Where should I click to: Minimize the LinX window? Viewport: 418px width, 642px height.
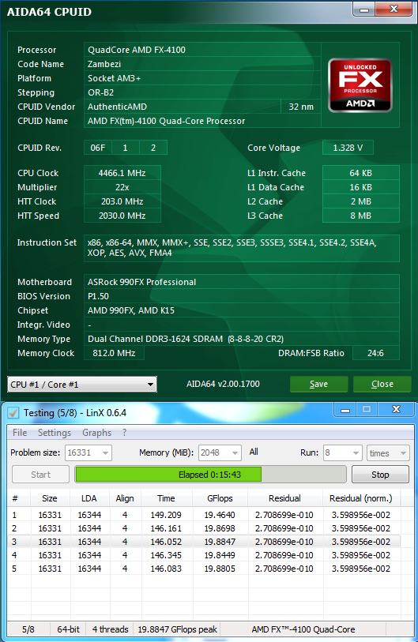pyautogui.click(x=345, y=409)
